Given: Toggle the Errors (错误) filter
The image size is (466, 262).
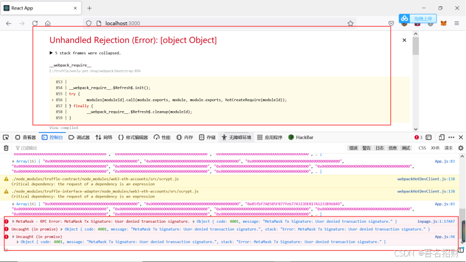Looking at the screenshot, I should click(353, 148).
